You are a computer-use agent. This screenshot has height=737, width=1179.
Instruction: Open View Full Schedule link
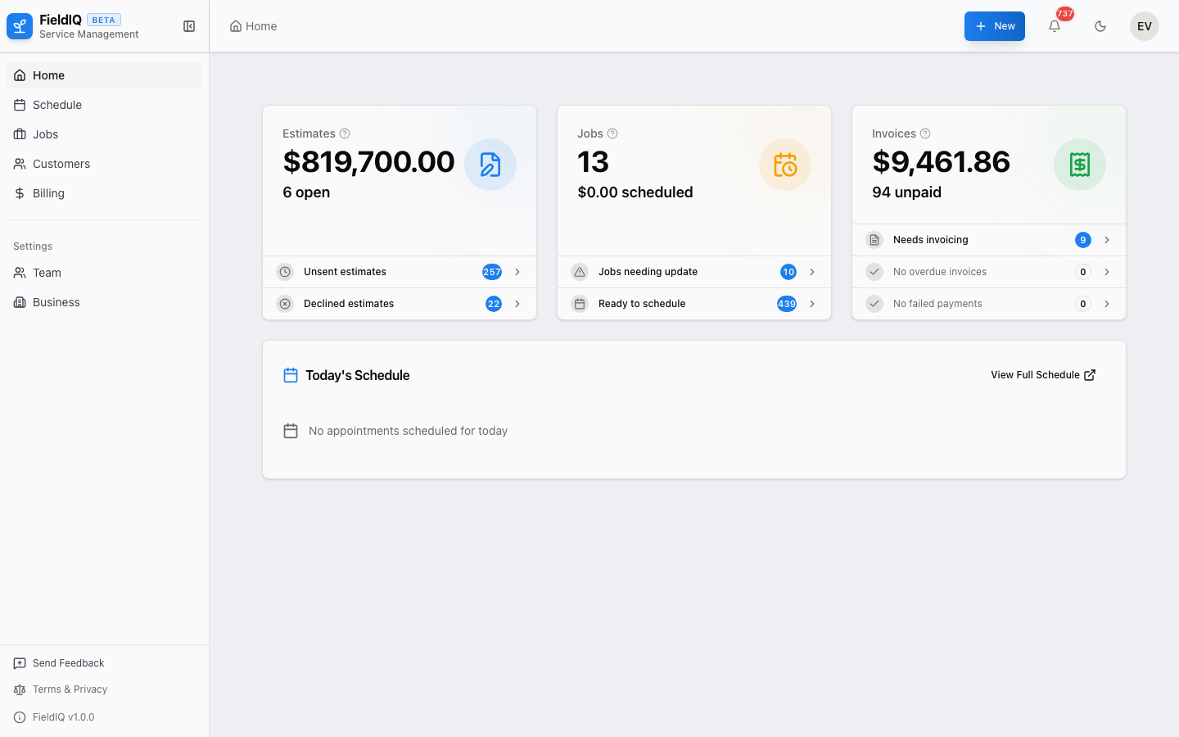point(1043,374)
